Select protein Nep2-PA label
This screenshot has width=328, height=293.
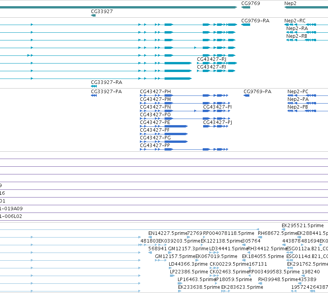tap(298, 99)
